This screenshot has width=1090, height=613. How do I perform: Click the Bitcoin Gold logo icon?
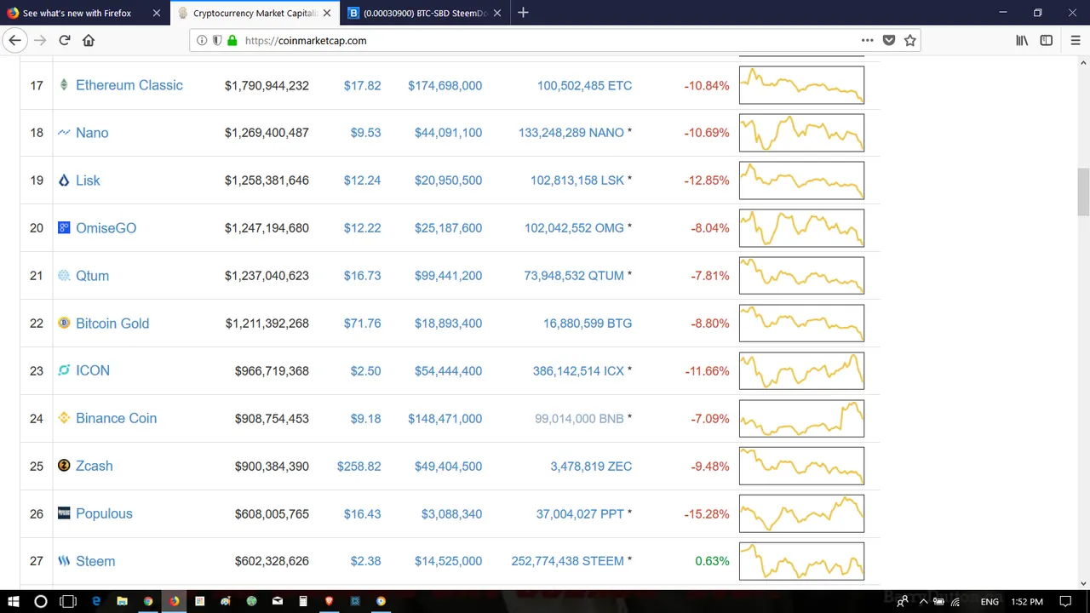[64, 324]
